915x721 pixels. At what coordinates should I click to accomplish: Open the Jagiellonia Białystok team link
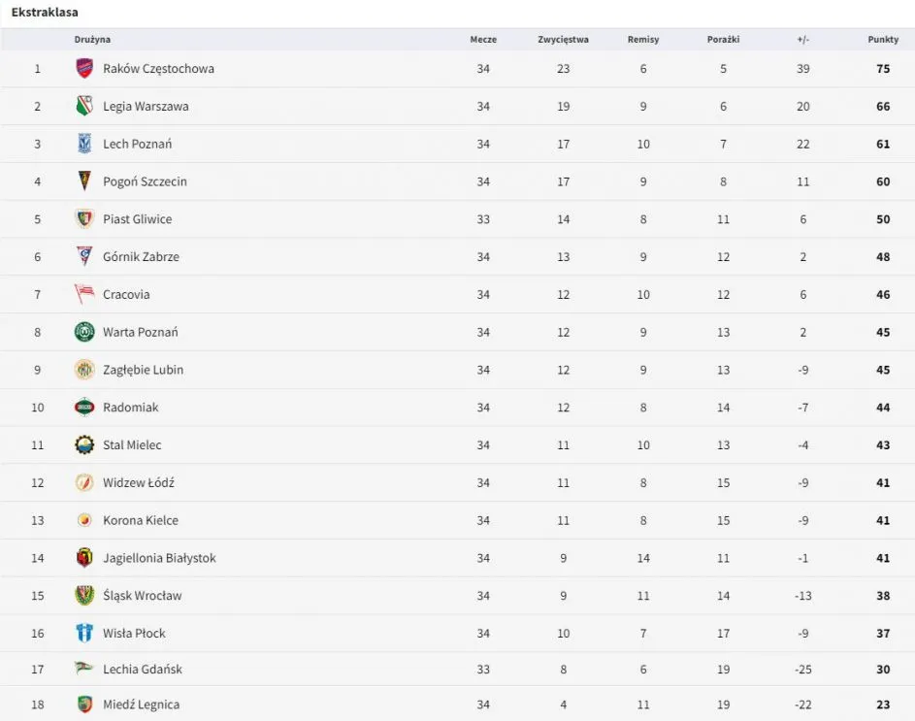[x=159, y=558]
